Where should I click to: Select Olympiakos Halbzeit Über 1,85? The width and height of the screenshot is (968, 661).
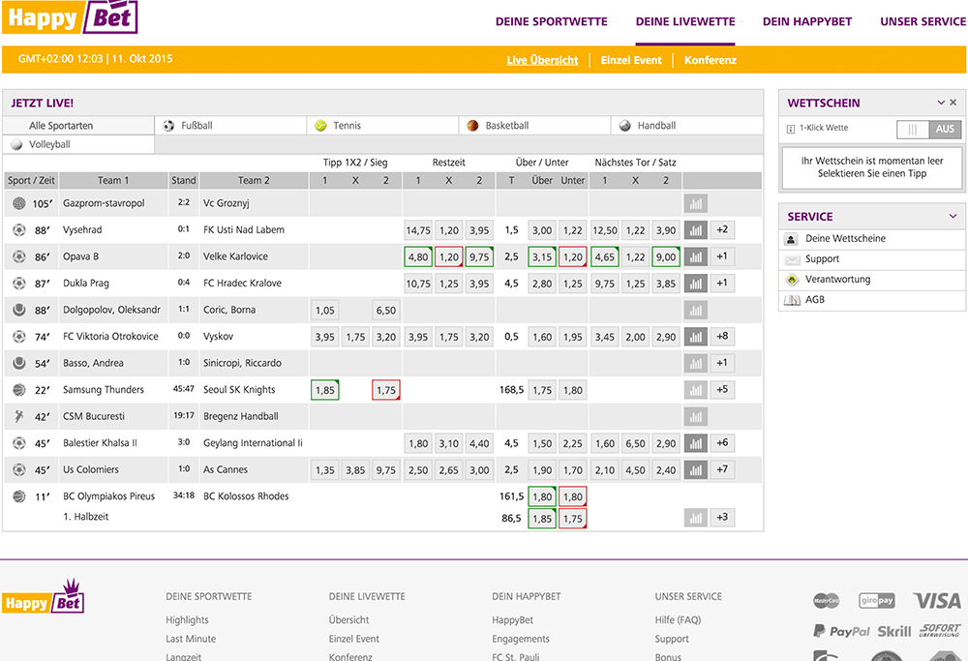click(x=542, y=519)
